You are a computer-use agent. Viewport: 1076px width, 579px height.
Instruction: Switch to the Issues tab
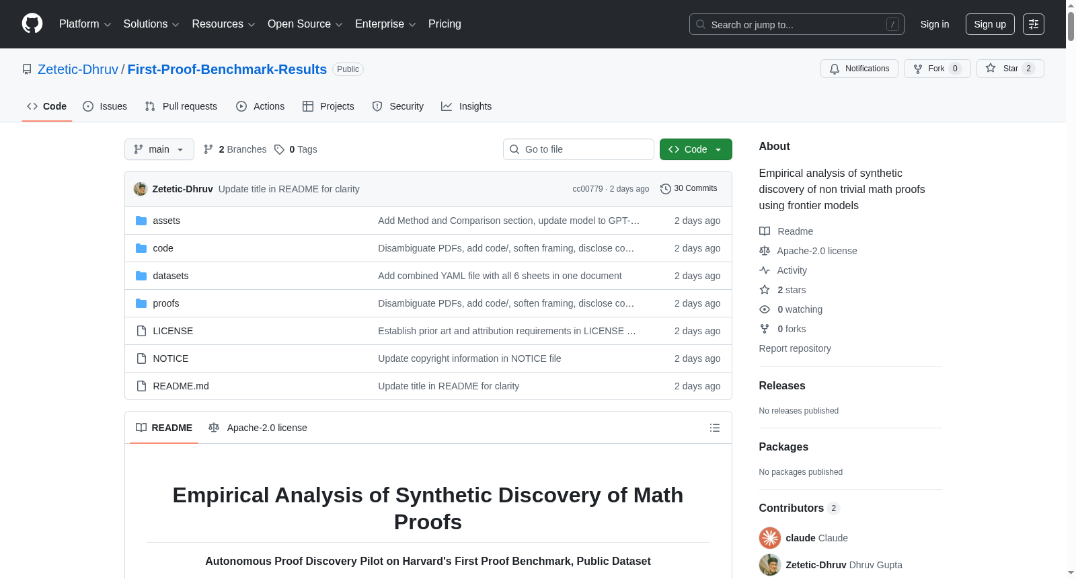[x=105, y=106]
